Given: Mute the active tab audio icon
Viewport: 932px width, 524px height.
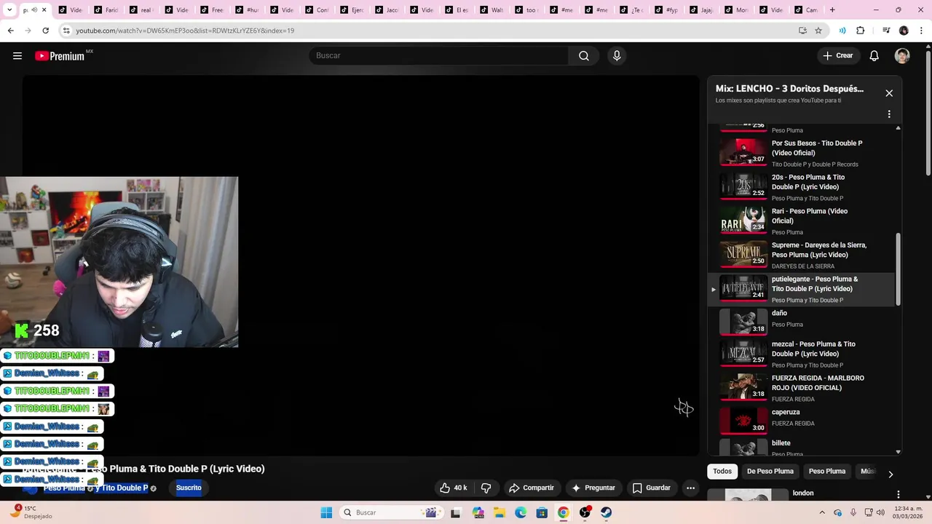Looking at the screenshot, I should coord(34,10).
